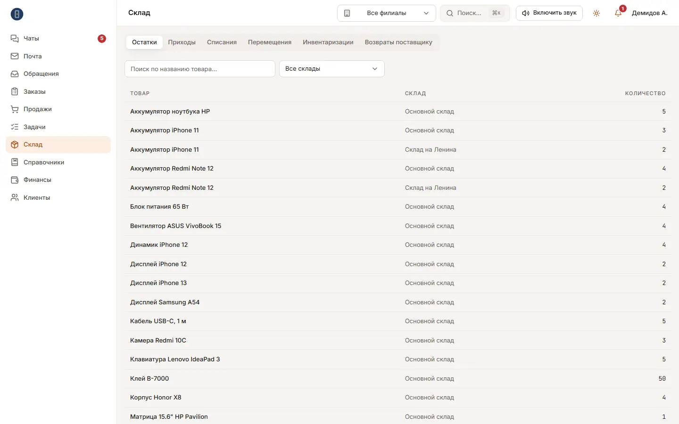
Task: Click the Почта envelope icon
Action: pos(15,56)
